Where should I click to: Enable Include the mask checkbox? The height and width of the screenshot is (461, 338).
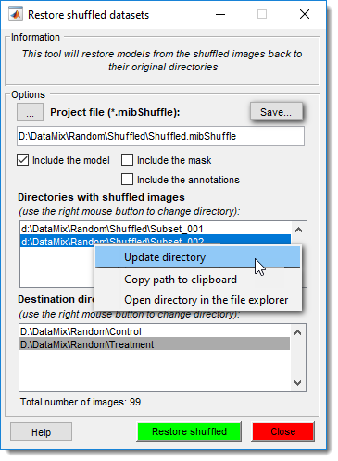[x=127, y=160]
